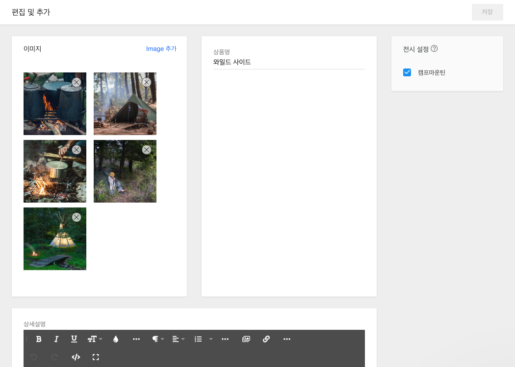
Task: Click the insert link icon
Action: 266,339
